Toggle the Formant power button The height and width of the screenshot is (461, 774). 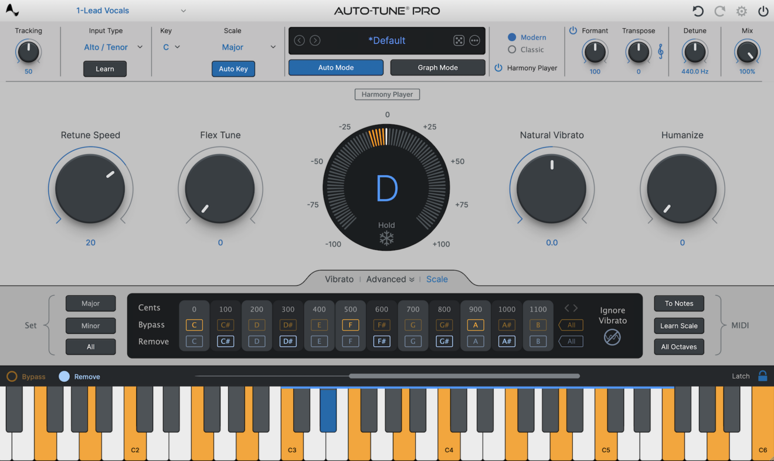point(573,30)
